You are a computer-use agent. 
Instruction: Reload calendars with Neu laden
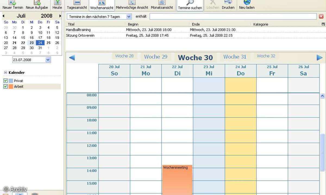[247, 5]
